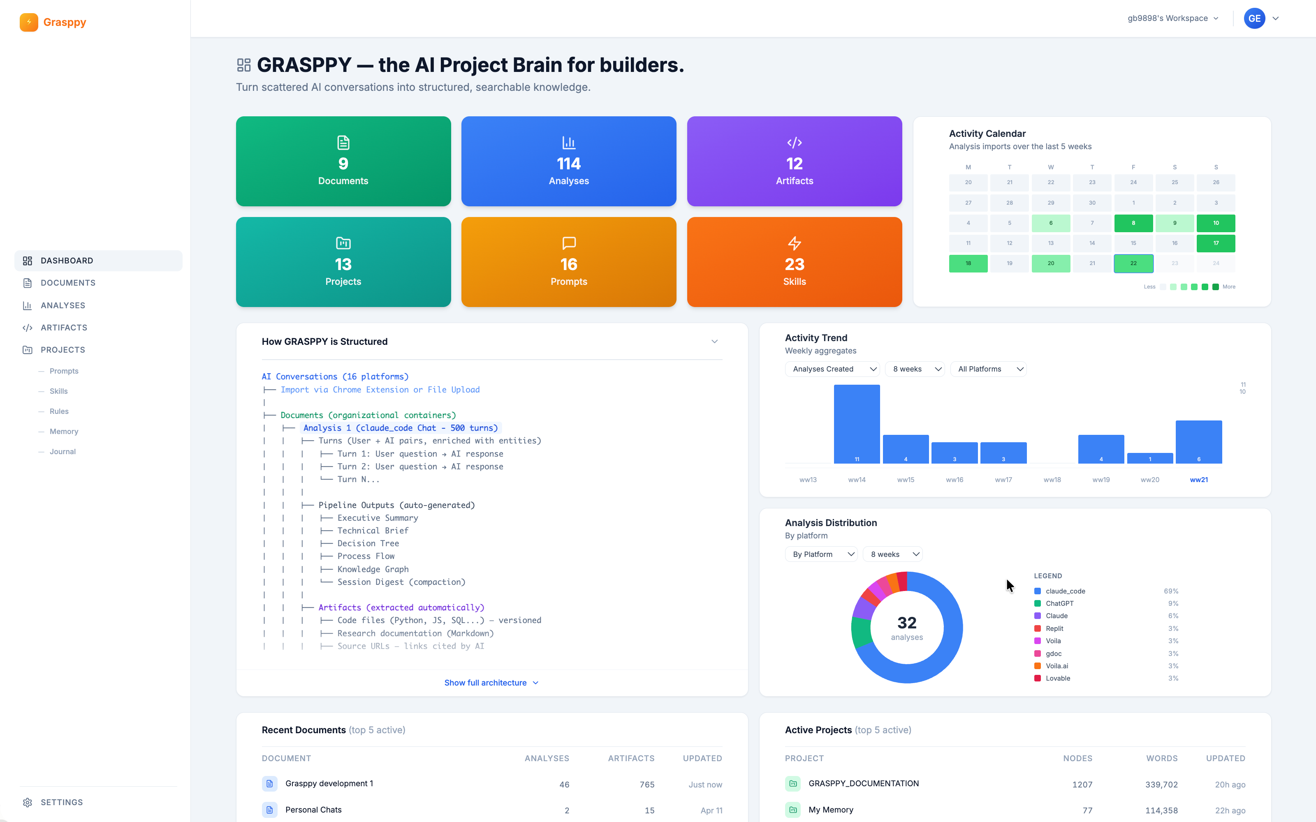
Task: Click Artifacts (extracted automatically) tree line
Action: click(x=401, y=608)
